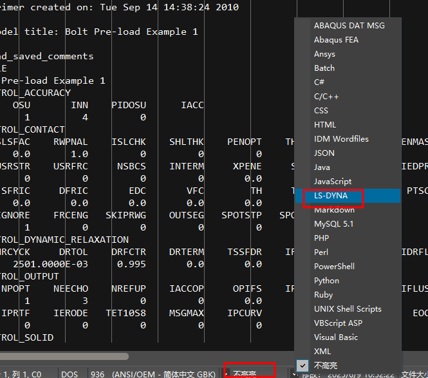Pick IDM Wordfiles menu entry
Image resolution: width=428 pixels, height=378 pixels.
(x=348, y=139)
